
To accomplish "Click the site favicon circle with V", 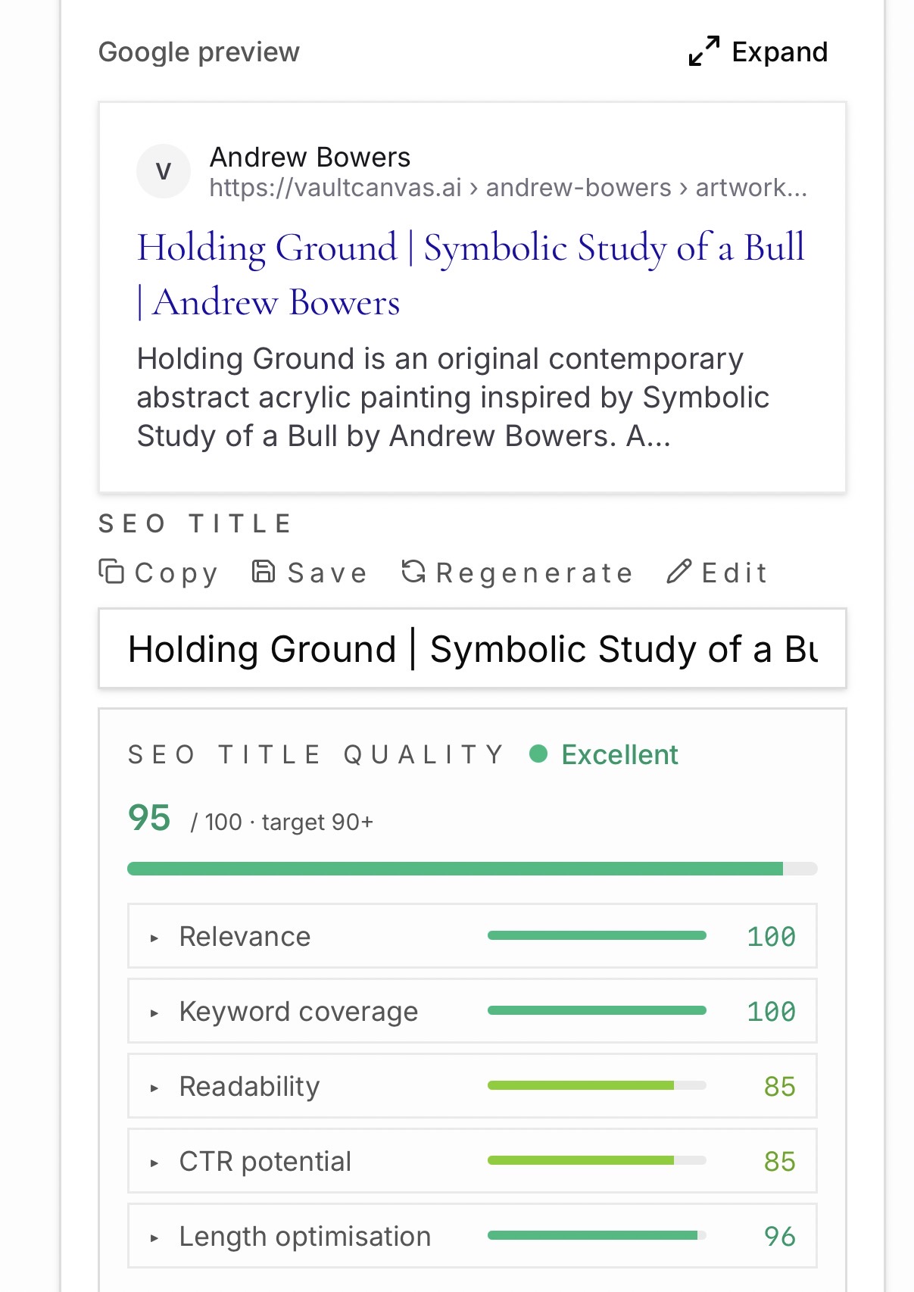I will (164, 172).
